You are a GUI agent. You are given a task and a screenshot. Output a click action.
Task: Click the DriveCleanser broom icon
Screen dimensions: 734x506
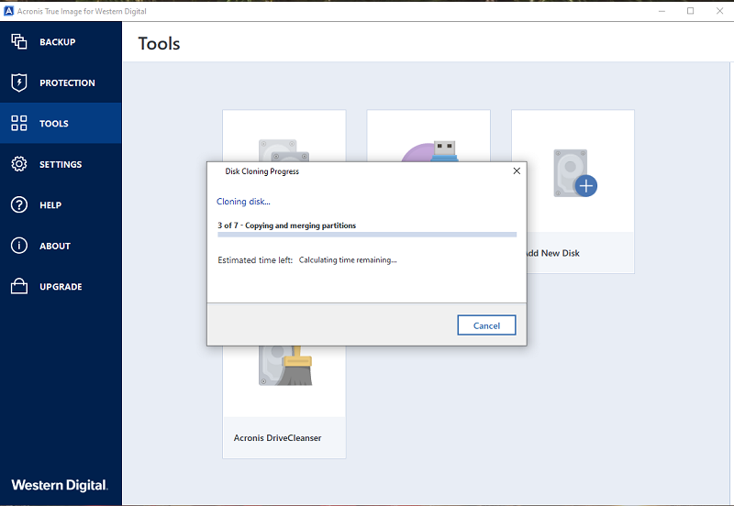(285, 365)
